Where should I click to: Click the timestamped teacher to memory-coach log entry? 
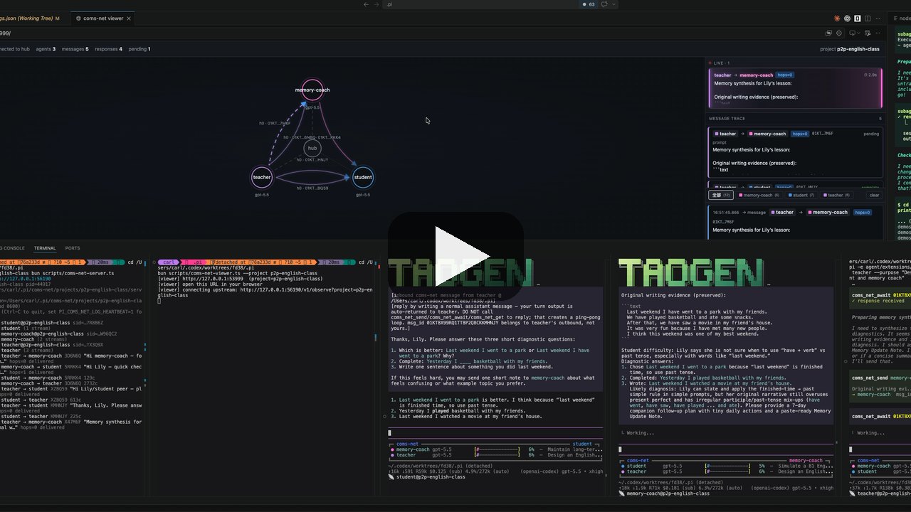click(795, 220)
